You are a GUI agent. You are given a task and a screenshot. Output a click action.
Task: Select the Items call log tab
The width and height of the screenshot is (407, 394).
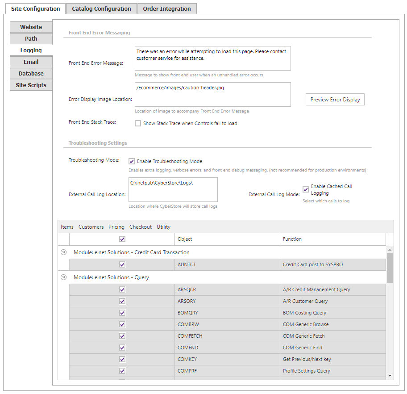point(67,227)
